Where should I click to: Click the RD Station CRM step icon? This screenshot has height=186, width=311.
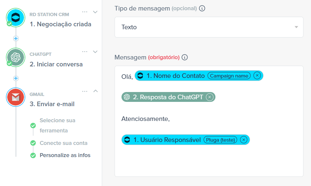tap(16, 17)
